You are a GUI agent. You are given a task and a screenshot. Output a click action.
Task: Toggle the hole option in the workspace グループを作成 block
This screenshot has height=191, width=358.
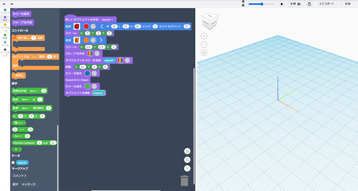click(x=97, y=53)
